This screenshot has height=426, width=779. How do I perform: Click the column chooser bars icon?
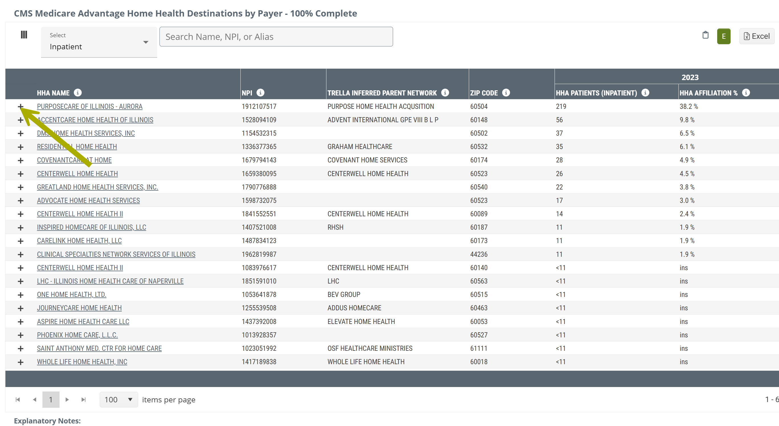24,35
